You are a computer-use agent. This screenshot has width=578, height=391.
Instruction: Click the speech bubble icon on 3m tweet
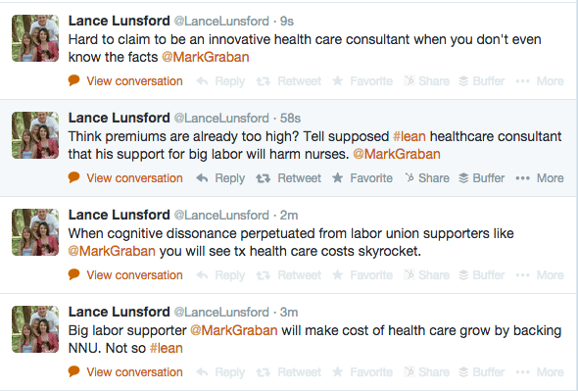(x=74, y=371)
